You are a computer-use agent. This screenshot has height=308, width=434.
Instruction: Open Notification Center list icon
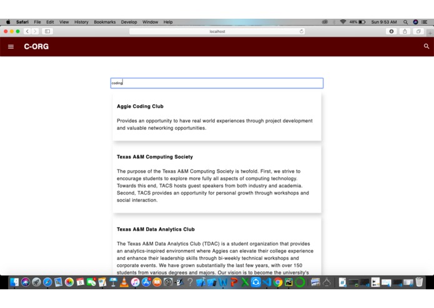click(424, 22)
